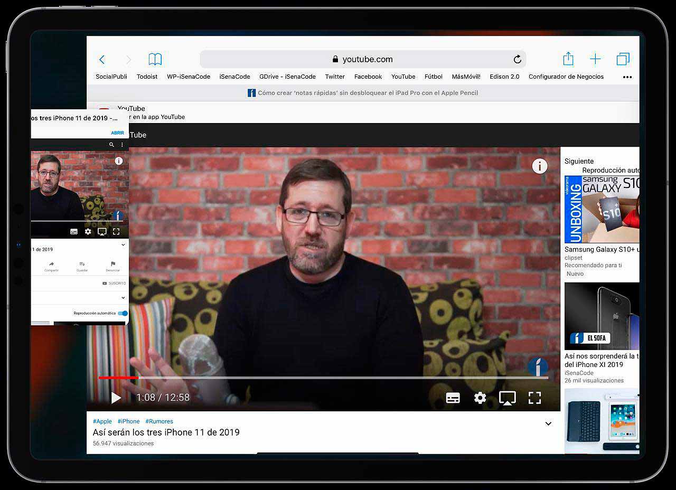Open settings gear in slide-over player
Screen dimensions: 676x490
[88, 232]
